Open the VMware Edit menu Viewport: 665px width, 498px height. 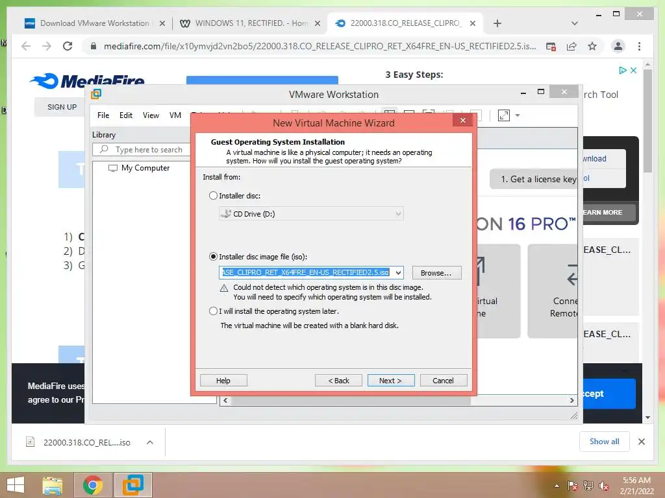coord(125,115)
